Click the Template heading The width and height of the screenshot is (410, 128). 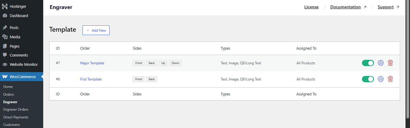pyautogui.click(x=63, y=30)
